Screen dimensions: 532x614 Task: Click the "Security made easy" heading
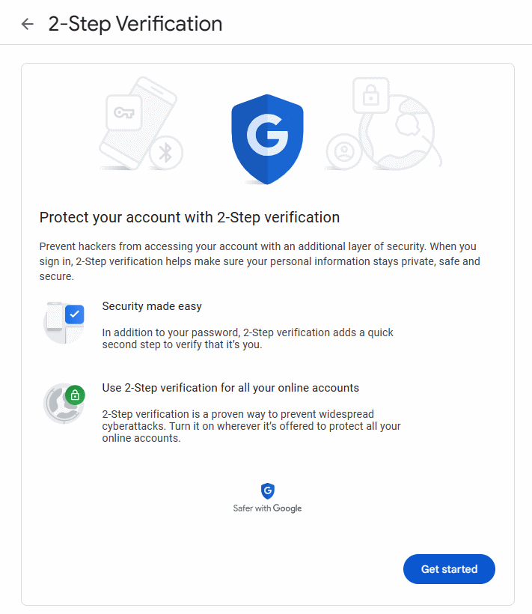pyautogui.click(x=152, y=306)
